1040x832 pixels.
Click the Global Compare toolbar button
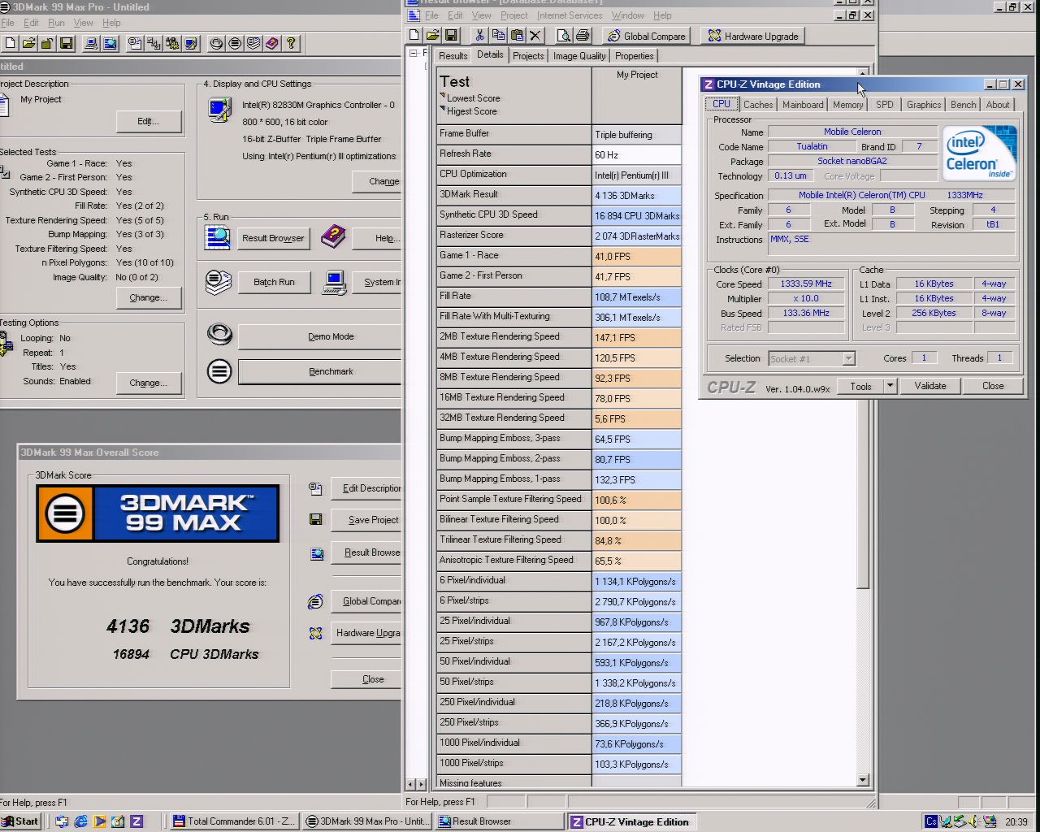[x=647, y=36]
